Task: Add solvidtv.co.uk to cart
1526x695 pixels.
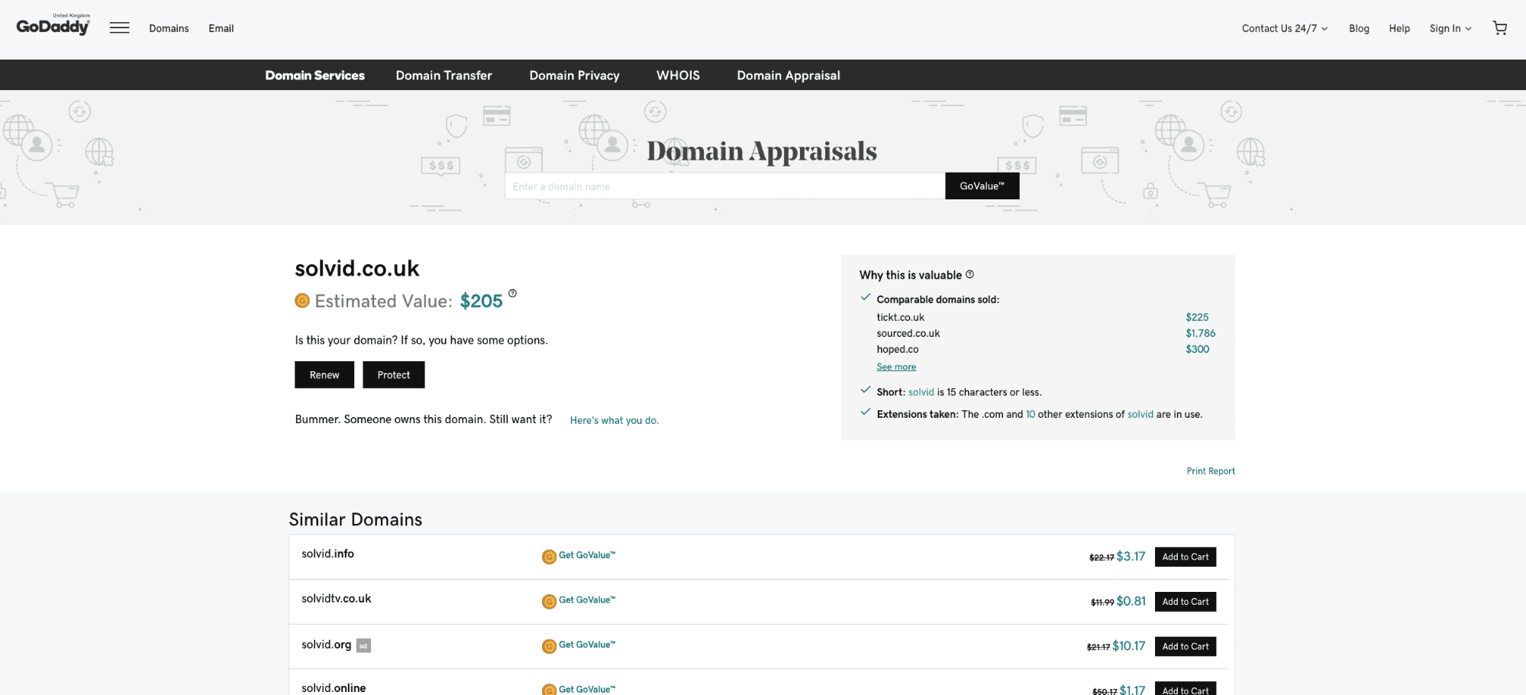Action: point(1186,602)
